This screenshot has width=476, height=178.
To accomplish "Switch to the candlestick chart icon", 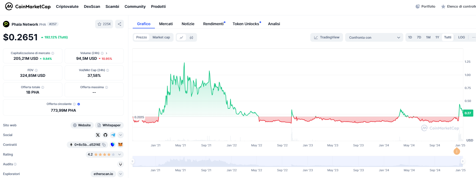I will point(191,38).
